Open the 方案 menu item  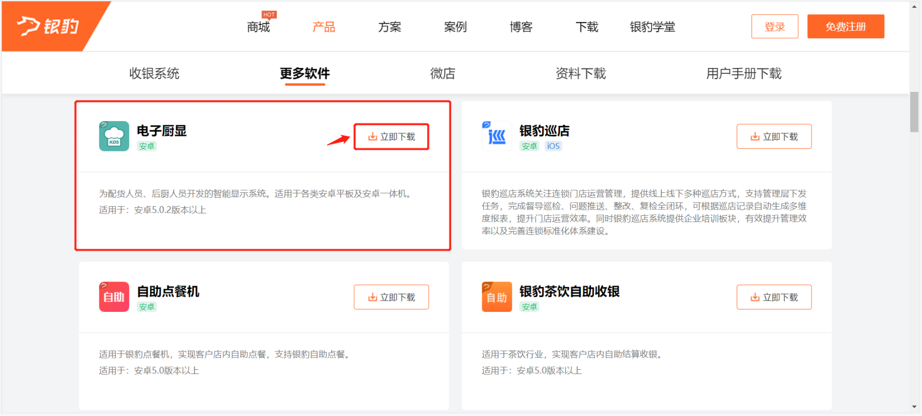pos(390,27)
